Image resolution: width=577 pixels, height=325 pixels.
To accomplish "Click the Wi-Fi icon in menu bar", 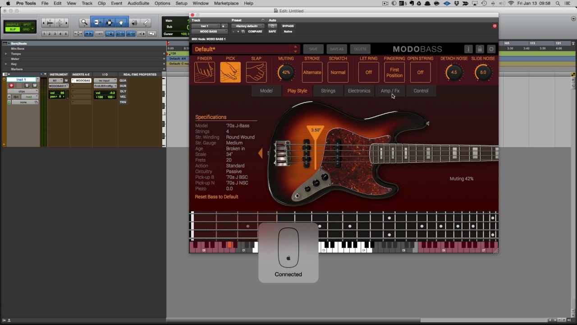I will pos(511,3).
